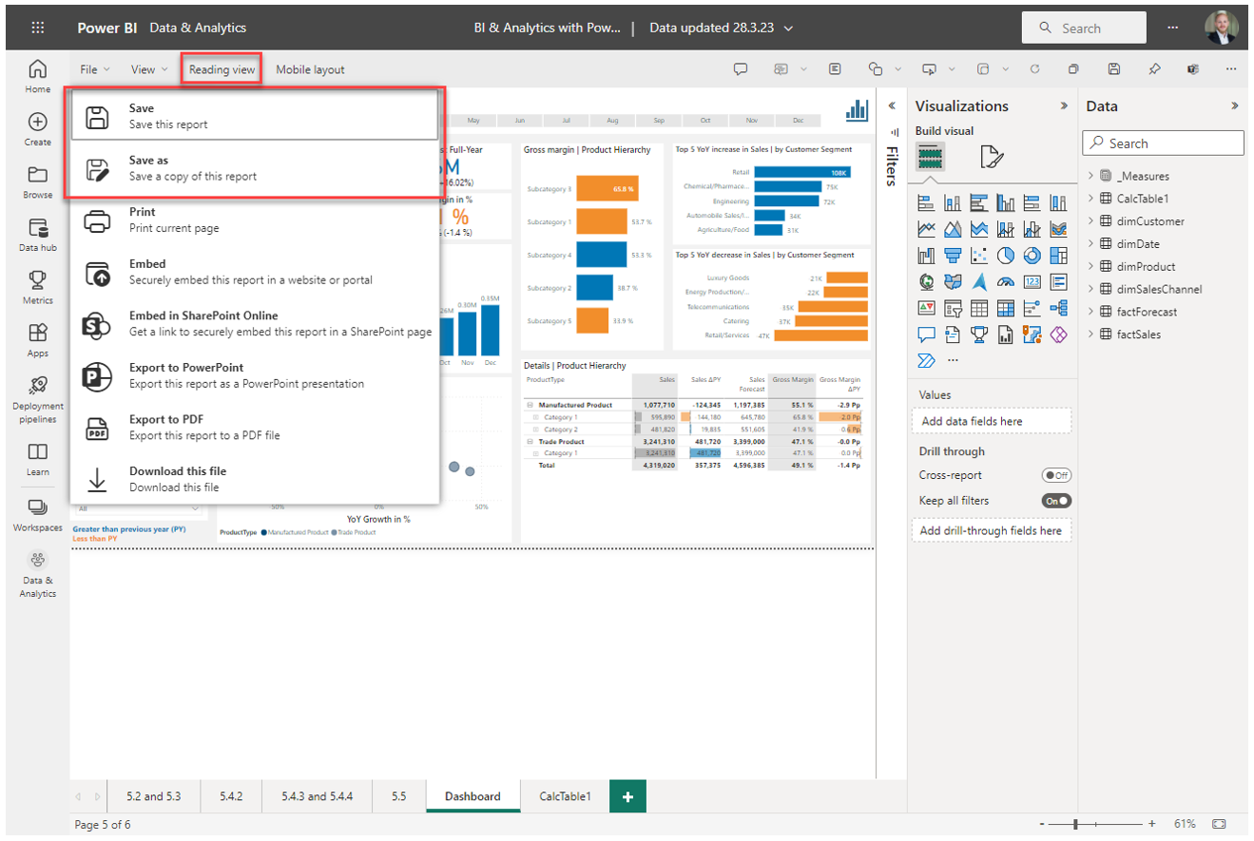The width and height of the screenshot is (1254, 841).
Task: Select the KPI visual
Action: click(x=926, y=308)
